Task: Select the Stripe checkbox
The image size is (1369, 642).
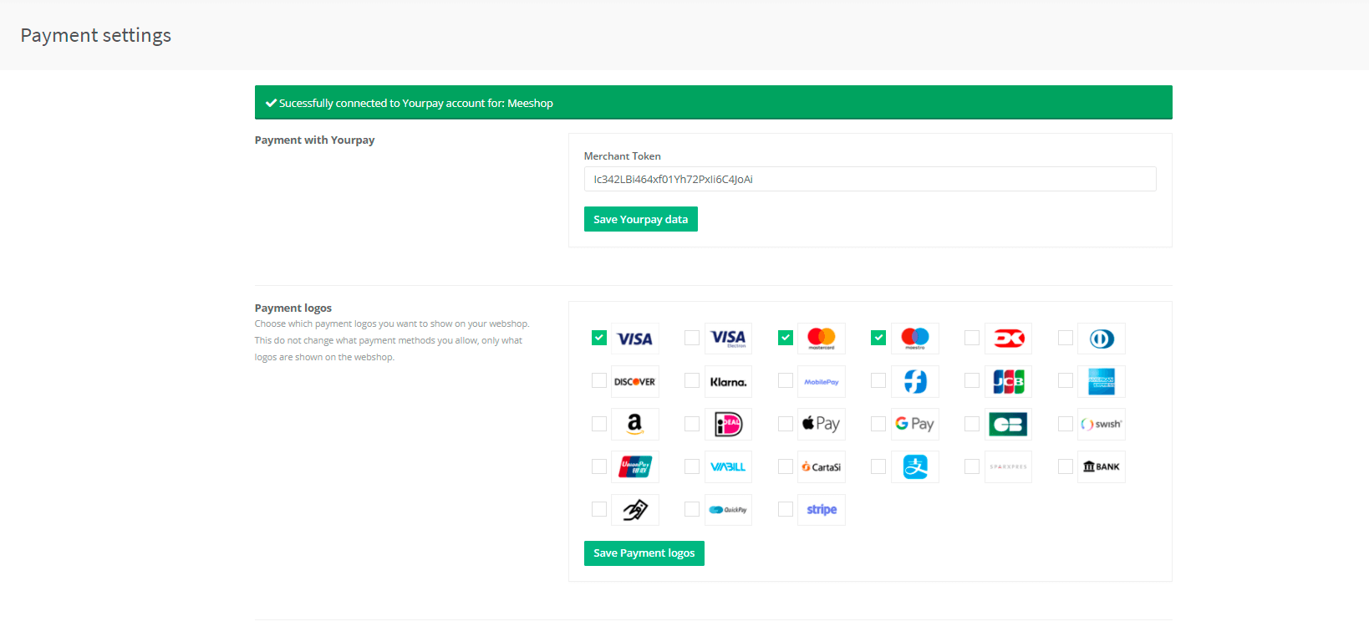Action: (x=785, y=509)
